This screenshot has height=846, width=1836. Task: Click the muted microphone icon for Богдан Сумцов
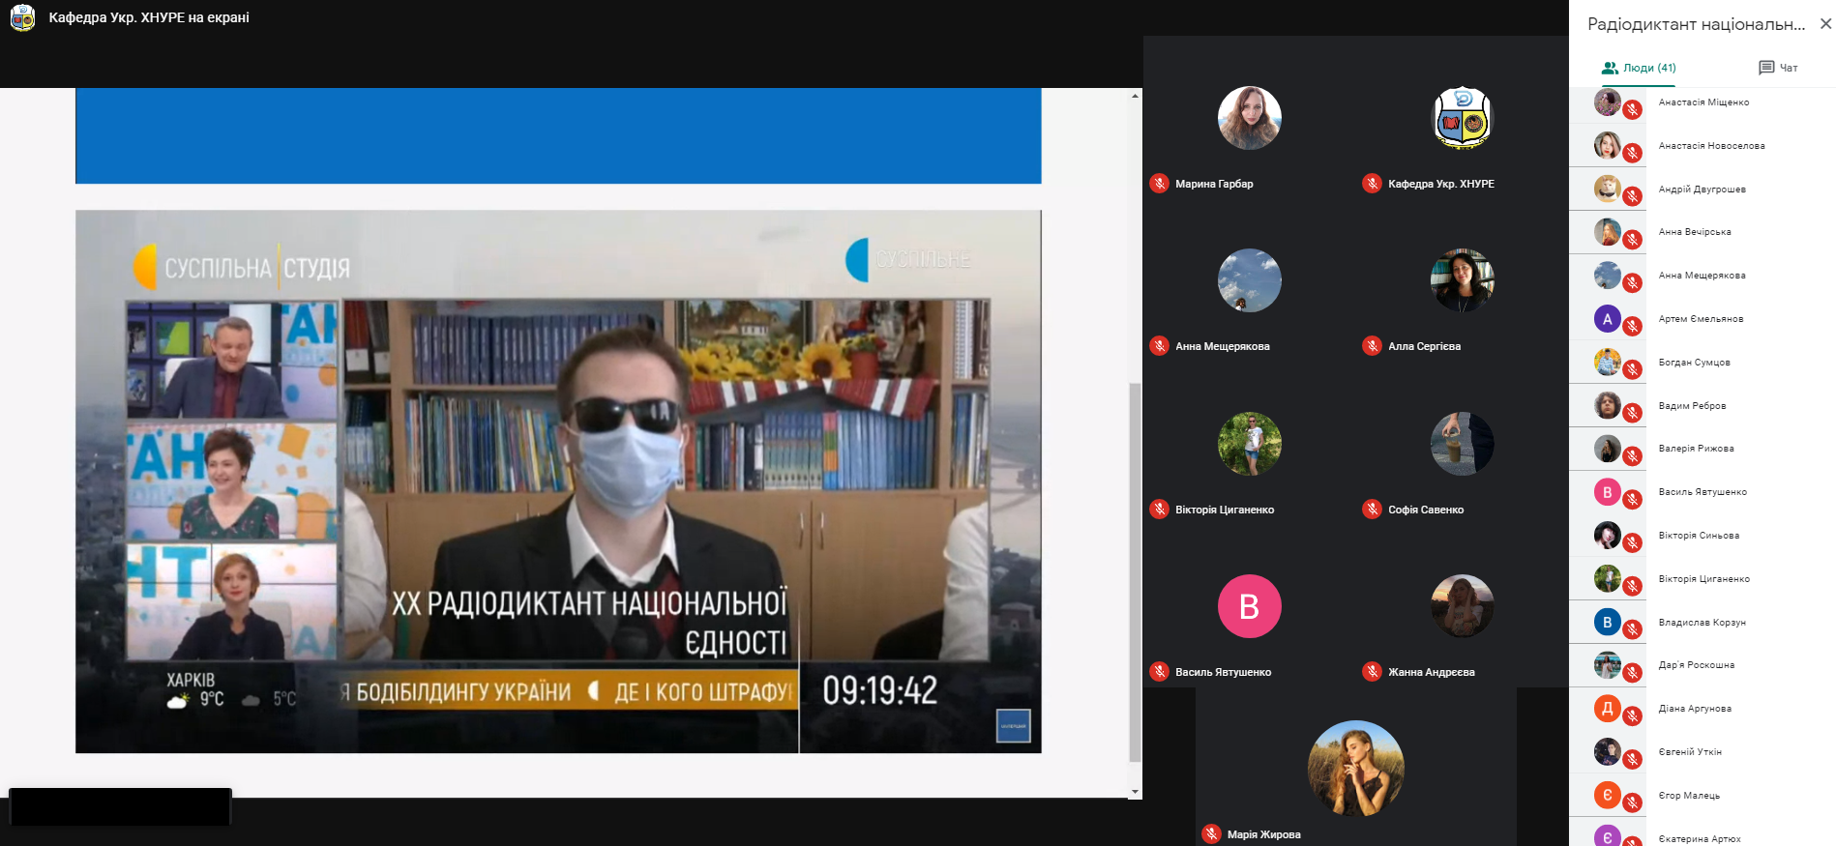(1632, 369)
